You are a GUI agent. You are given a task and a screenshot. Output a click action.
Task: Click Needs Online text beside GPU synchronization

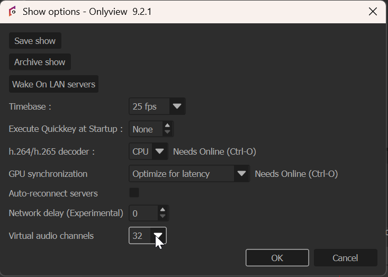(296, 174)
